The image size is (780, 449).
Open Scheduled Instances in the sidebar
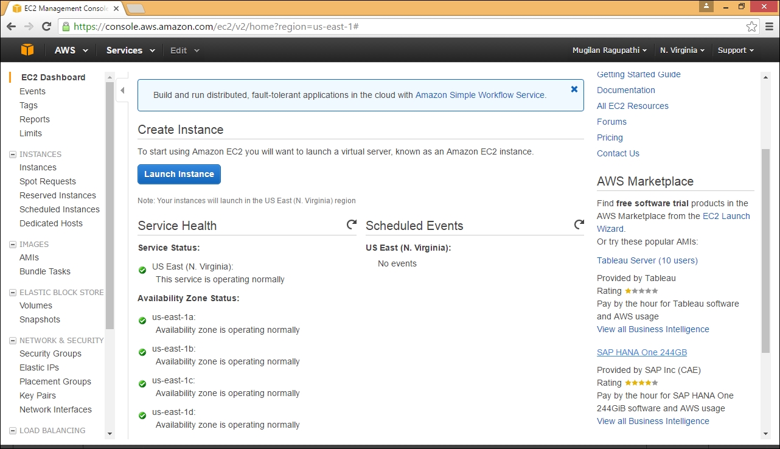[60, 209]
